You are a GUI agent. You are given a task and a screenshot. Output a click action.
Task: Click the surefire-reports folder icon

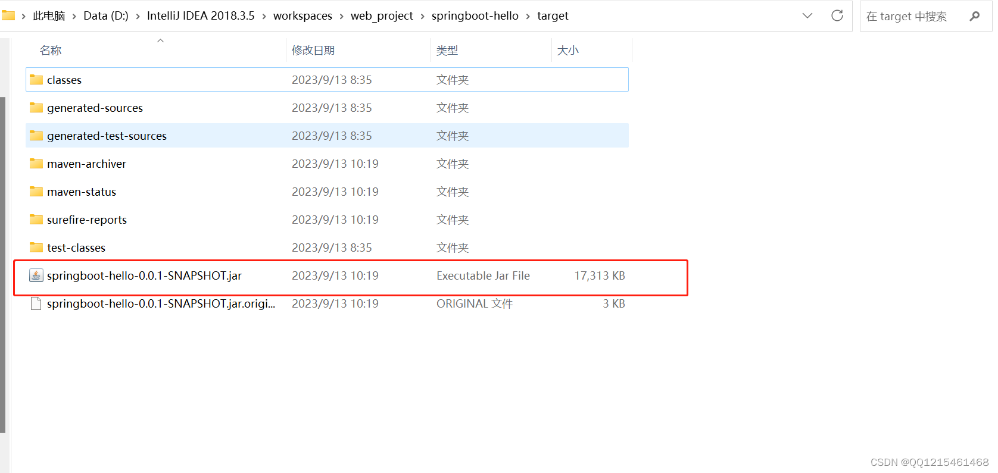pos(36,220)
